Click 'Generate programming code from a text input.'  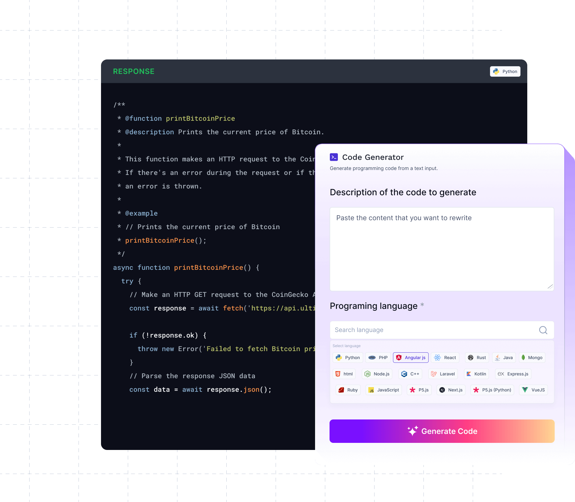(x=384, y=168)
